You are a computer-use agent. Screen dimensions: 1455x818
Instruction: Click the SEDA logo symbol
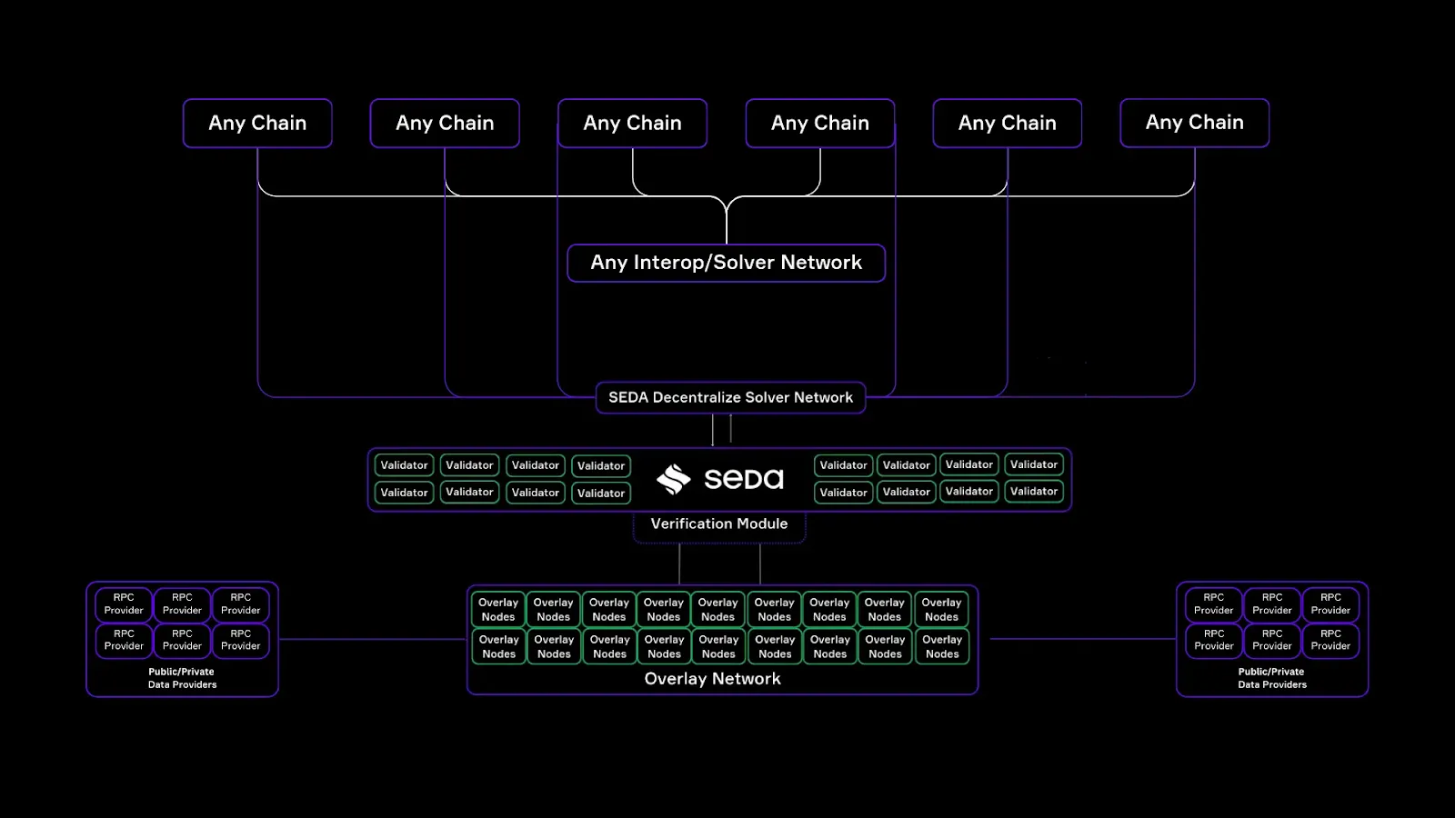(x=674, y=479)
